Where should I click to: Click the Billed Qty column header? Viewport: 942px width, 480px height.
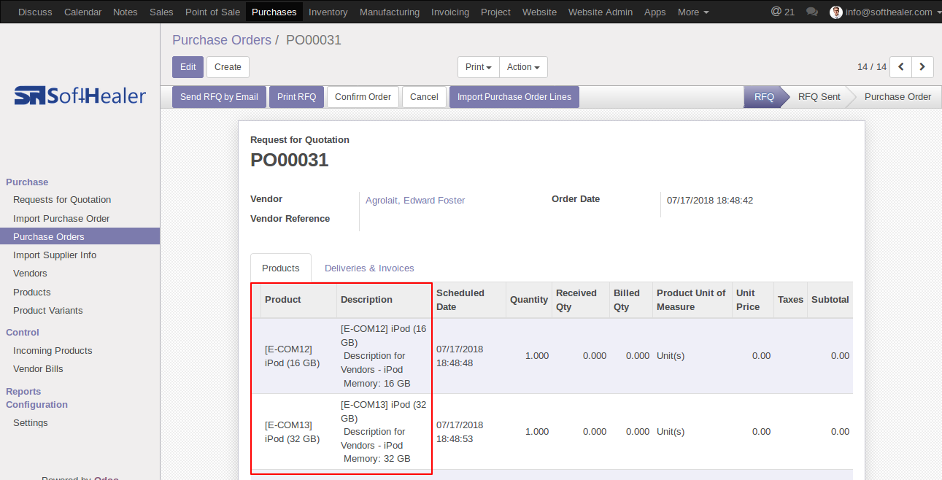pyautogui.click(x=631, y=300)
